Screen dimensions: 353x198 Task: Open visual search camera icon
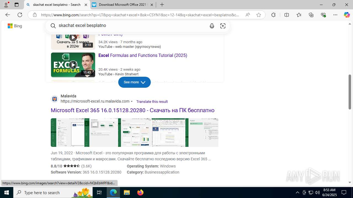click(223, 26)
